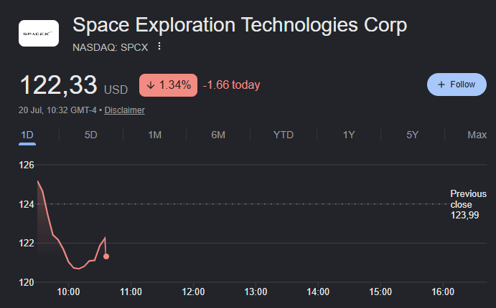Viewport: 496px width, 308px height.
Task: Click the current price dot on chart
Action: coord(106,256)
